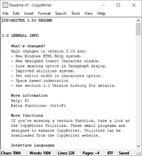Click line Space based indentation
This screenshot has height=156, width=142.
[x=39, y=81]
